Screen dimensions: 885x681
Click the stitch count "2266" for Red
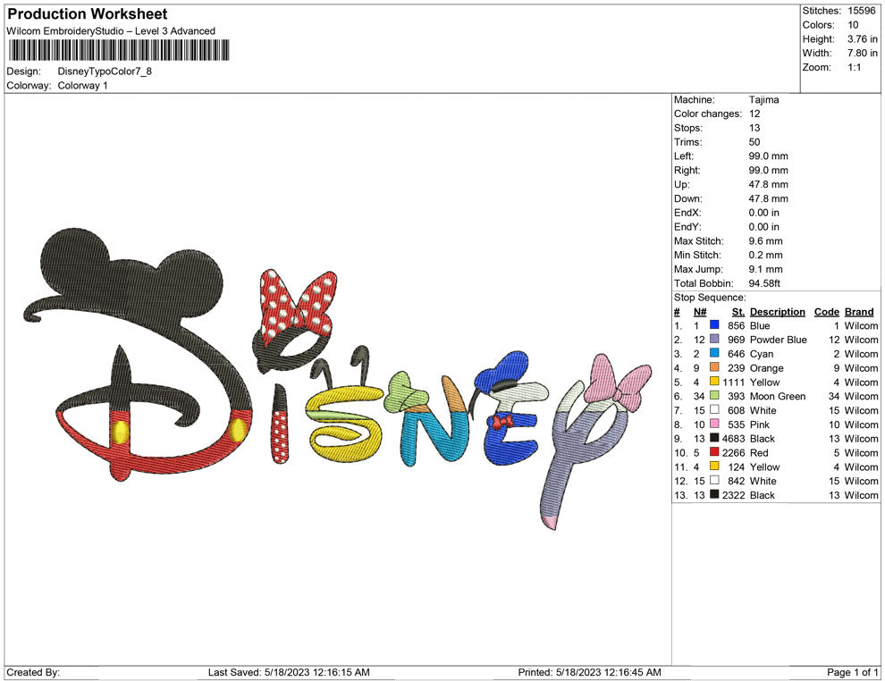point(733,452)
